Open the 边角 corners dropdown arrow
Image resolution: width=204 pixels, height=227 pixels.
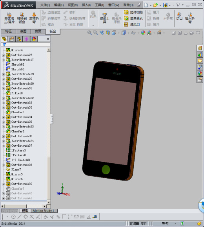93,26
